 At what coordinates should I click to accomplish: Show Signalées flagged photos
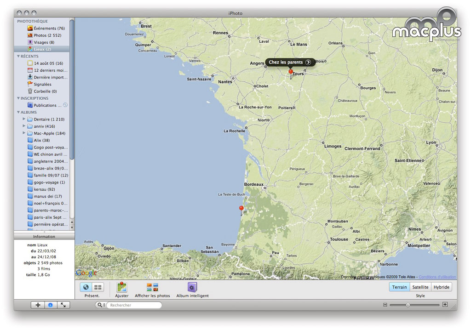40,85
